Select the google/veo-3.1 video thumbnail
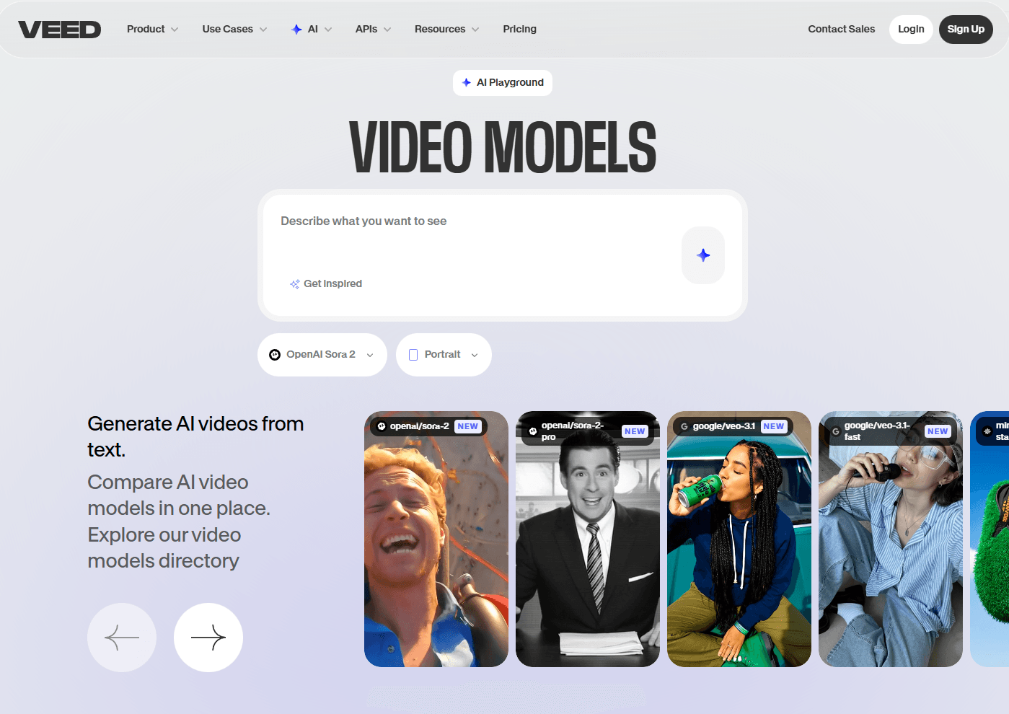This screenshot has width=1009, height=714. [739, 539]
